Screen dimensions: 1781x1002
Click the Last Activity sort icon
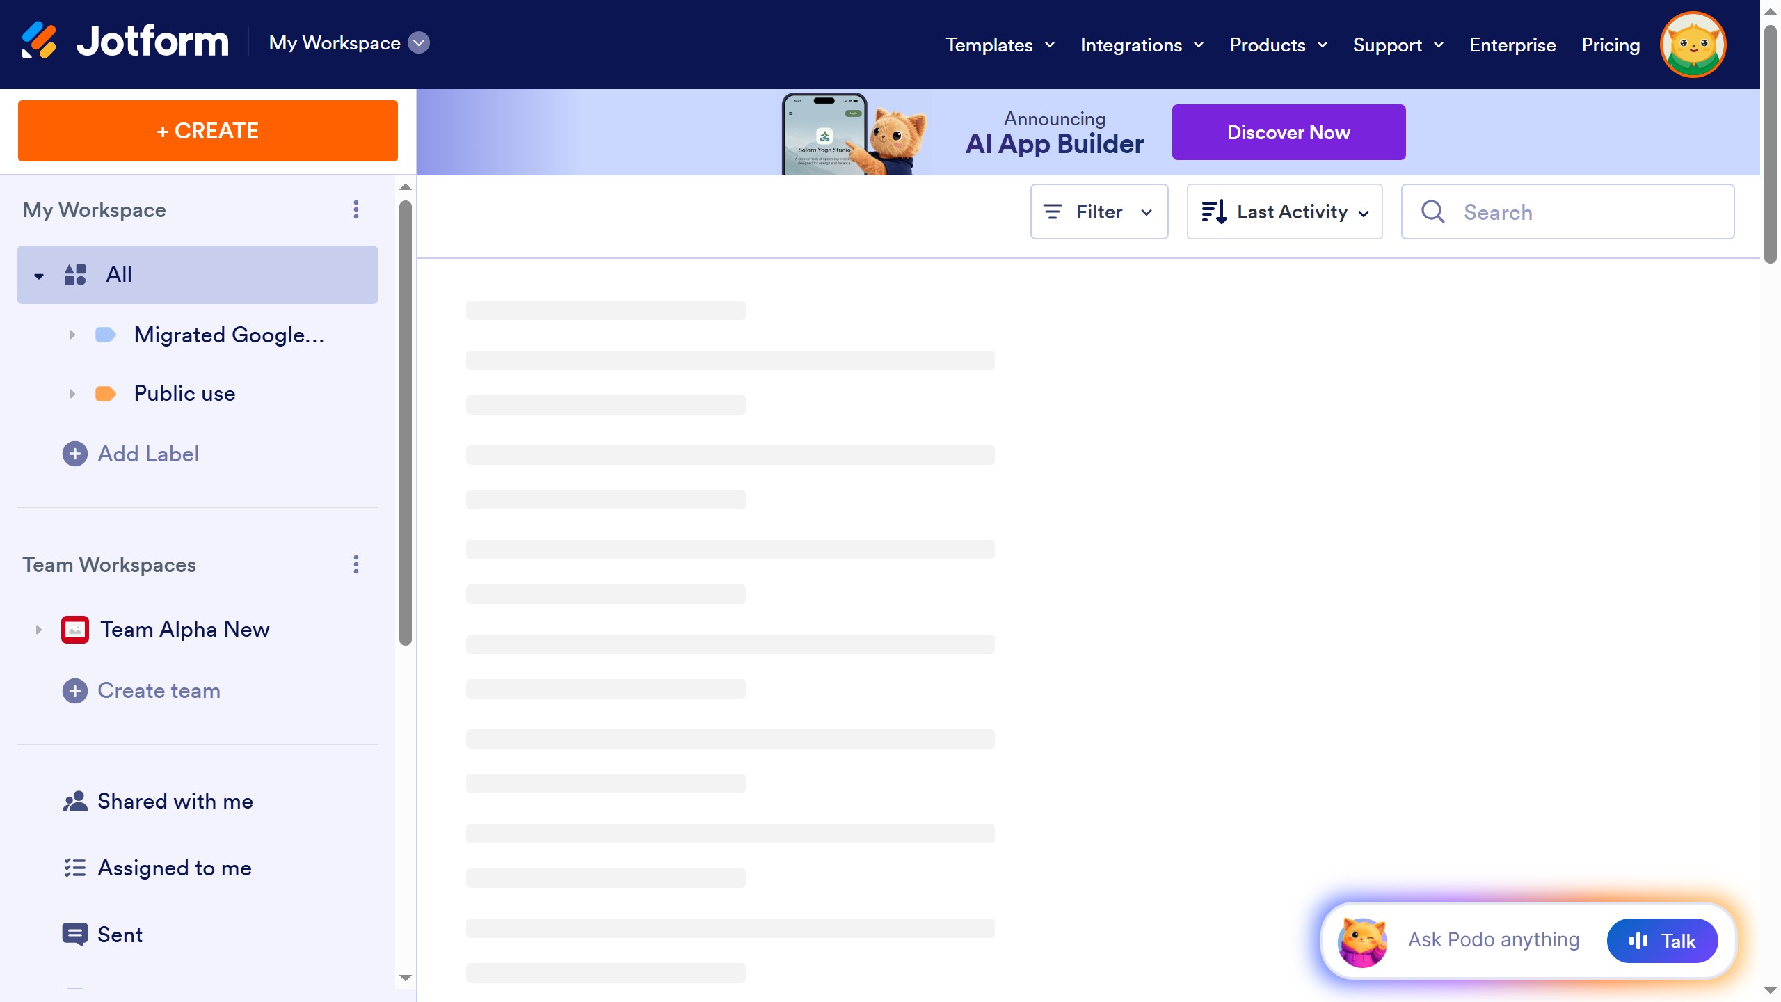(1214, 212)
